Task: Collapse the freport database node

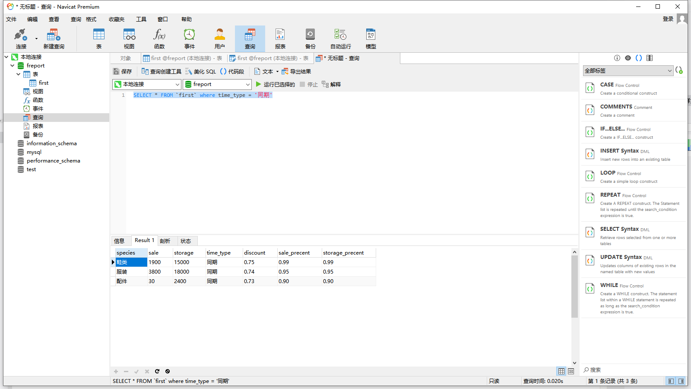Action: point(13,65)
